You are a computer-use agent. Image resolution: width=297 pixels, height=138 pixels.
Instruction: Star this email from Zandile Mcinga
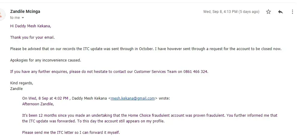click(x=268, y=12)
